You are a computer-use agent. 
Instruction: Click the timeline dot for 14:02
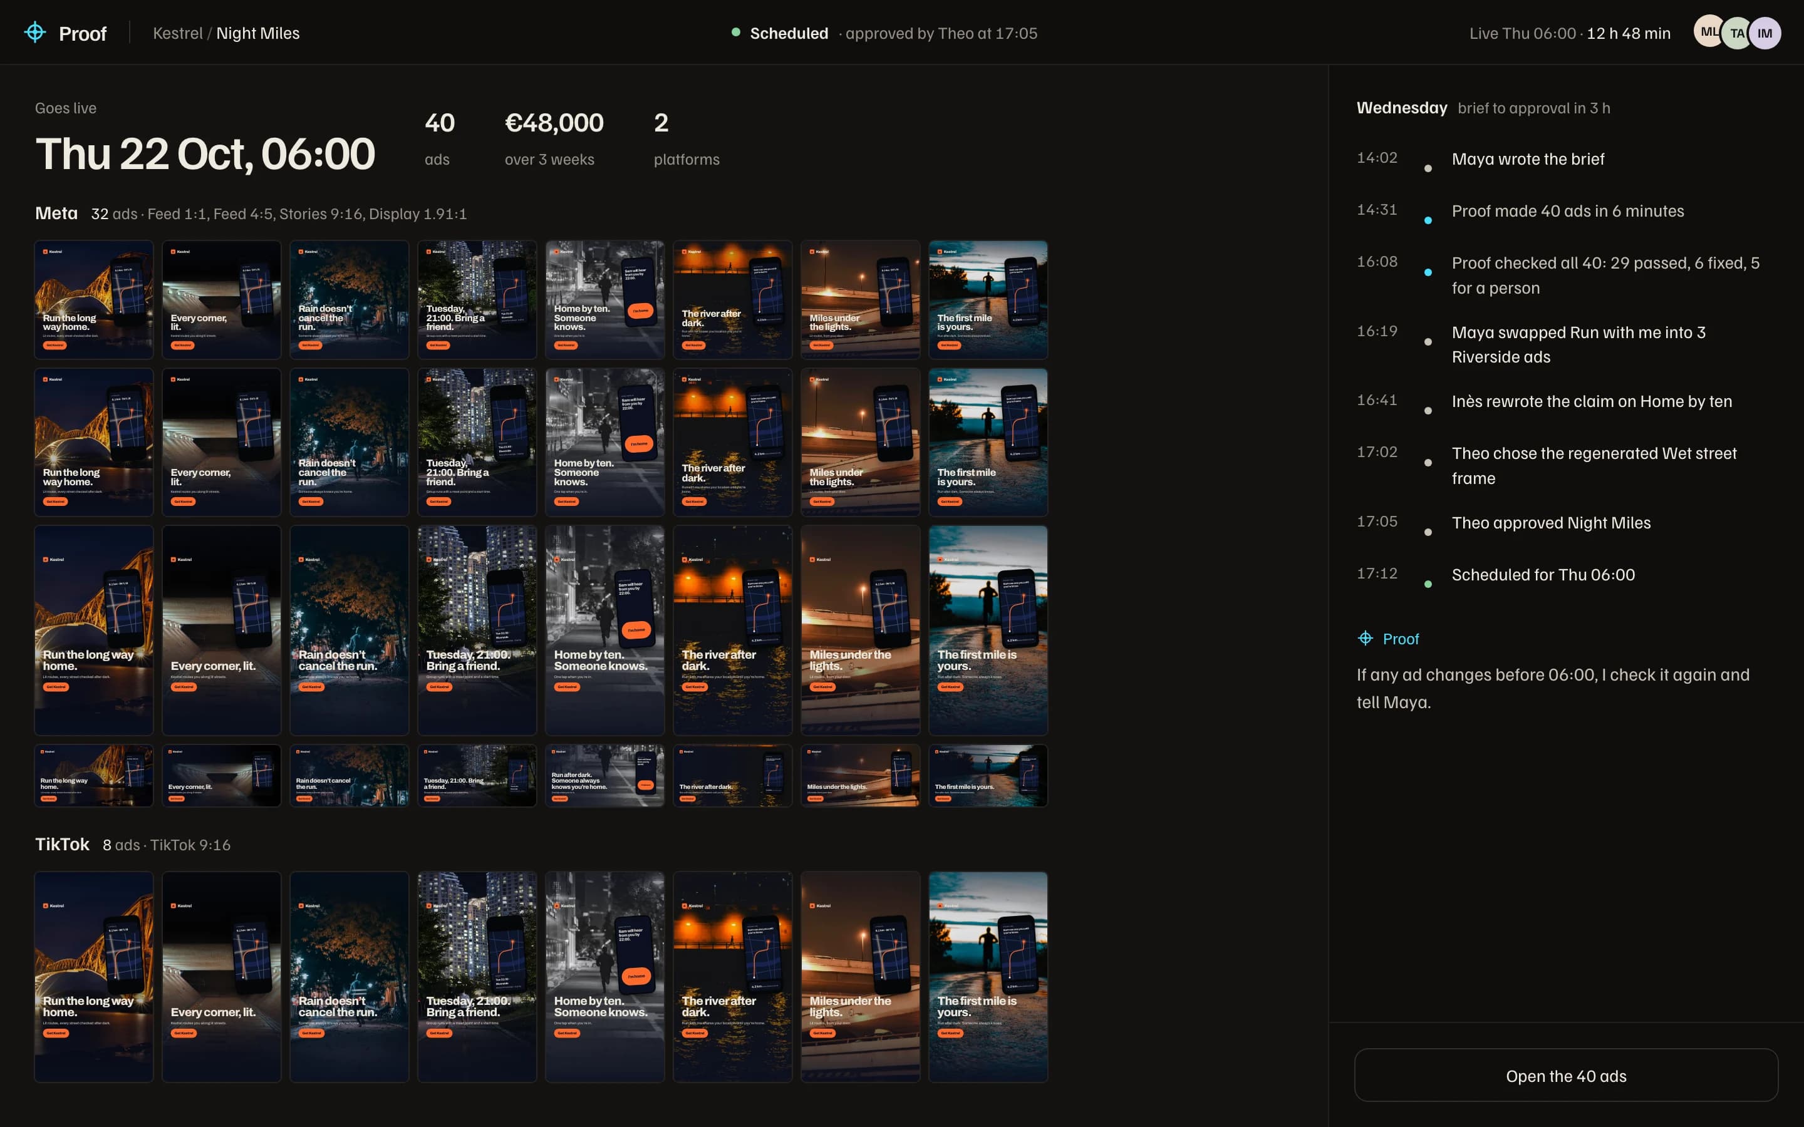(x=1428, y=168)
